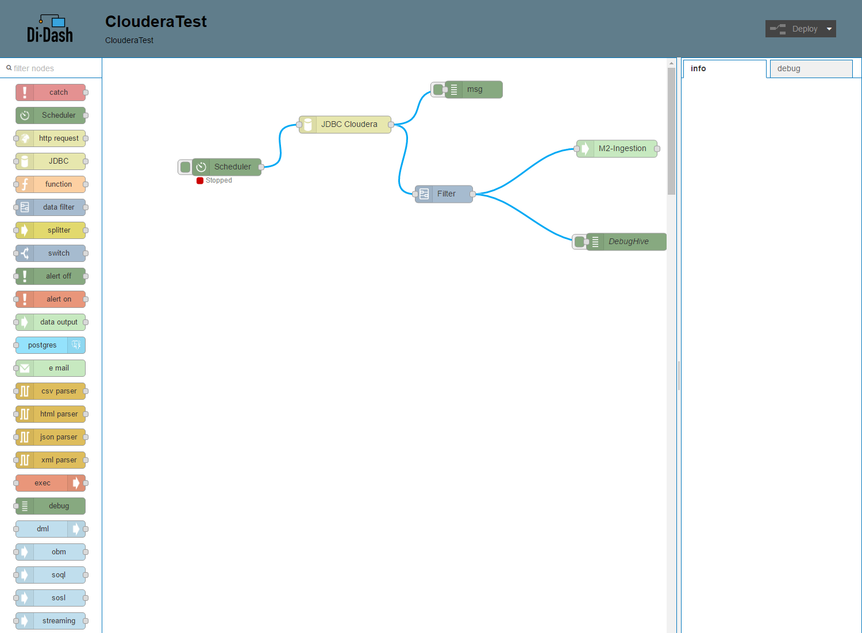Select the obm palette node
Image resolution: width=862 pixels, height=633 pixels.
click(x=51, y=552)
